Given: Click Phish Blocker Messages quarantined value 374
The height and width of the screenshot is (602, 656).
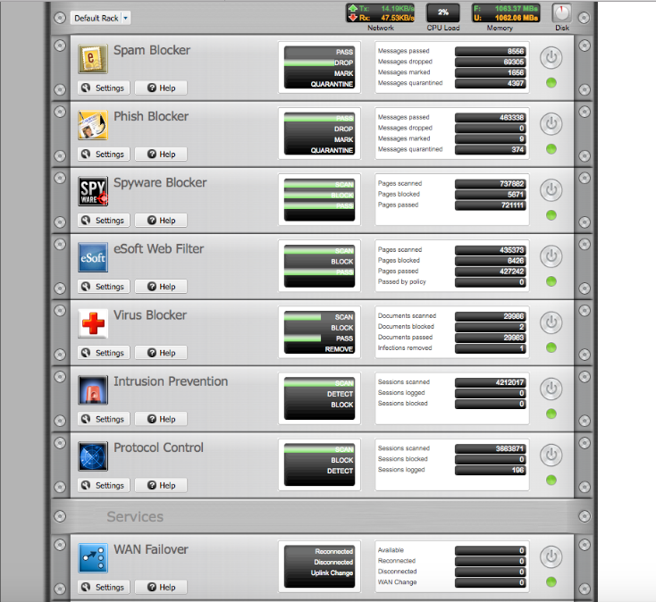Looking at the screenshot, I should point(491,150).
